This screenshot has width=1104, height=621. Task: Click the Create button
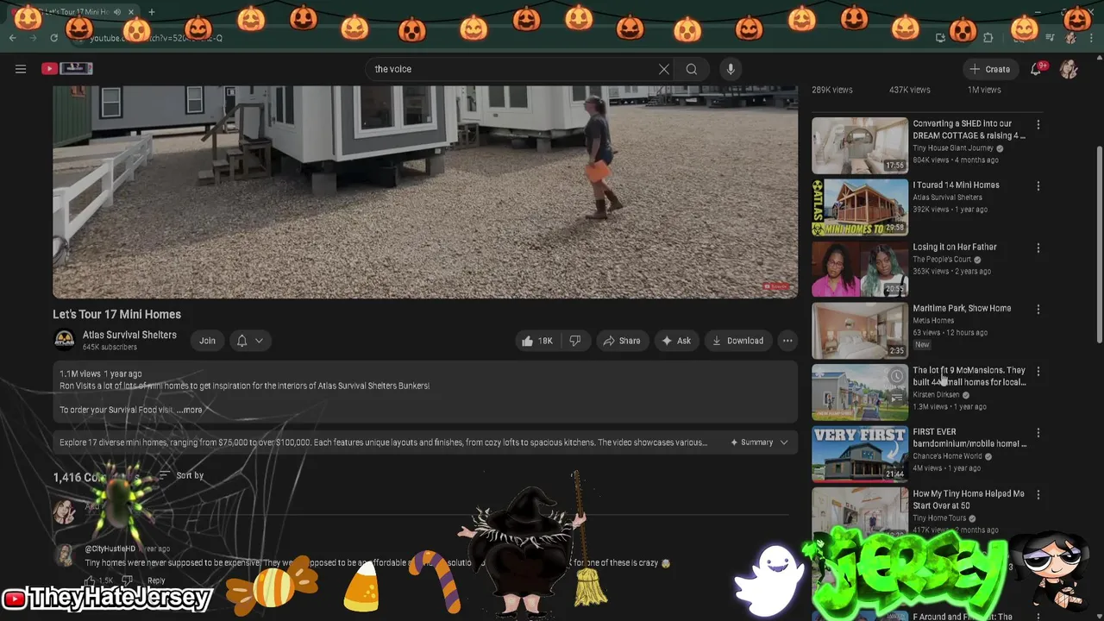(x=989, y=69)
